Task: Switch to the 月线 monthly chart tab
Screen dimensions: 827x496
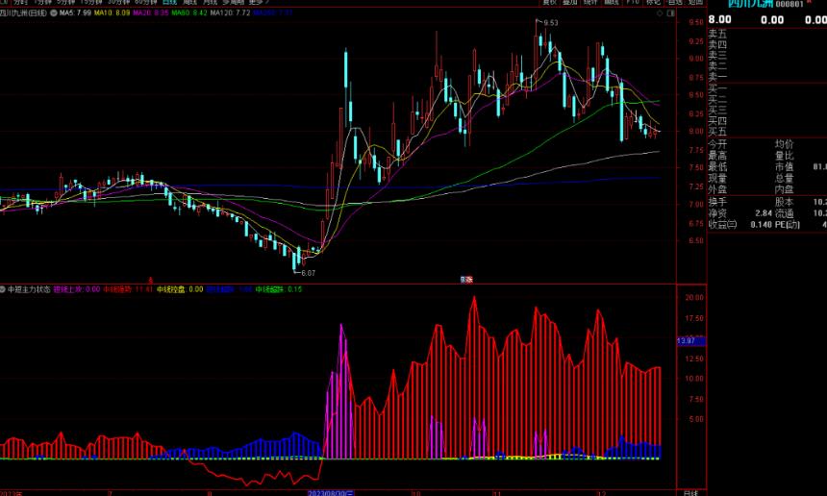Action: click(210, 2)
